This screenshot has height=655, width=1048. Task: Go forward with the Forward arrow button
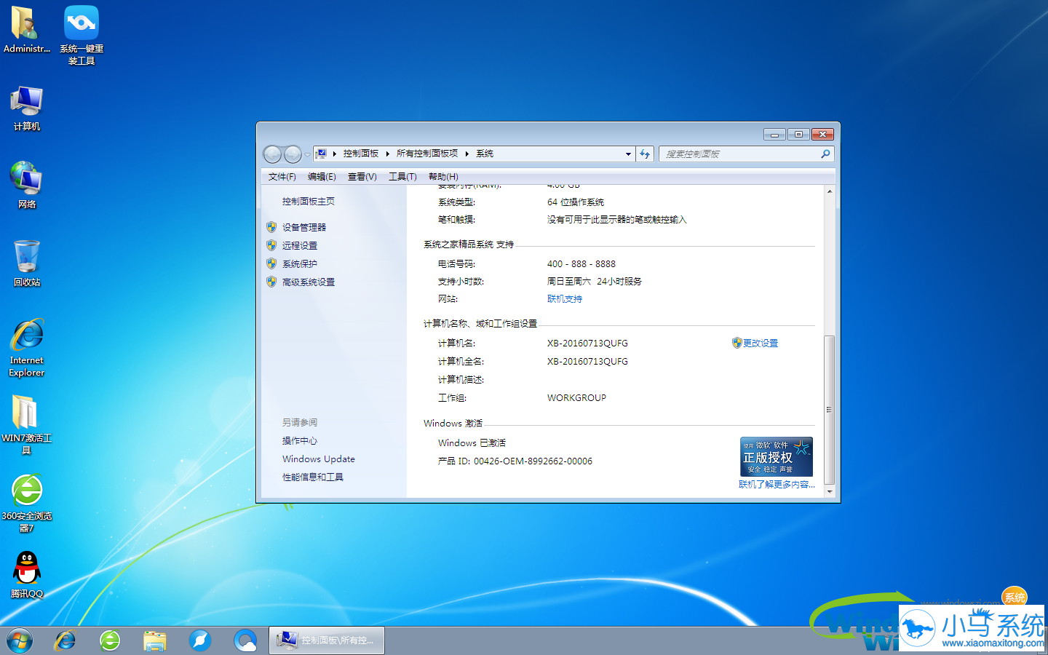293,154
